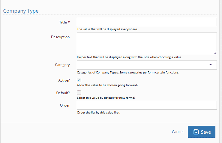
Task: Click the floppy disk icon on Save
Action: pos(196,132)
